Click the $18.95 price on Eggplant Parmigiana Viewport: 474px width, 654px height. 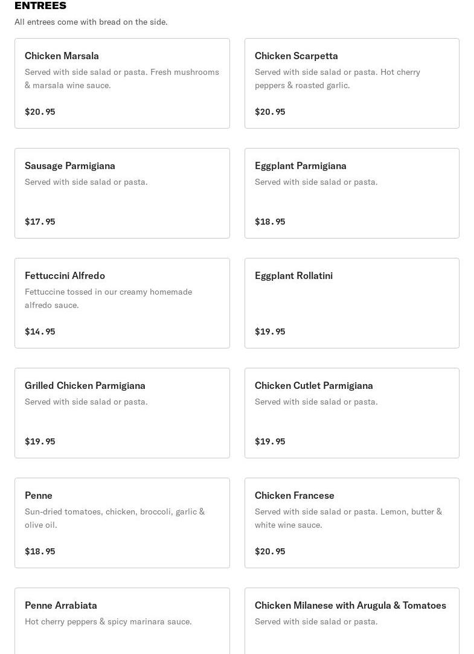pyautogui.click(x=270, y=222)
